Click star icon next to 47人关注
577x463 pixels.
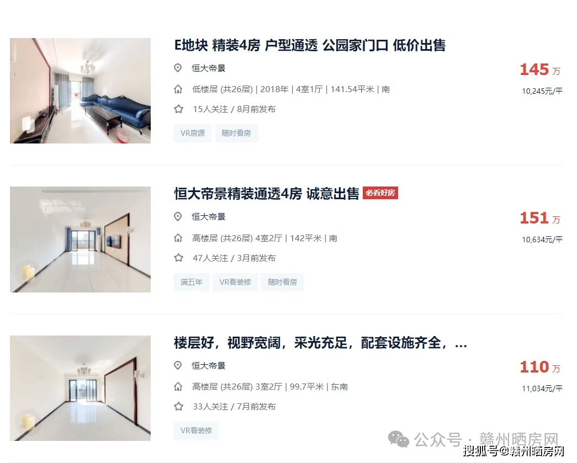pyautogui.click(x=178, y=258)
